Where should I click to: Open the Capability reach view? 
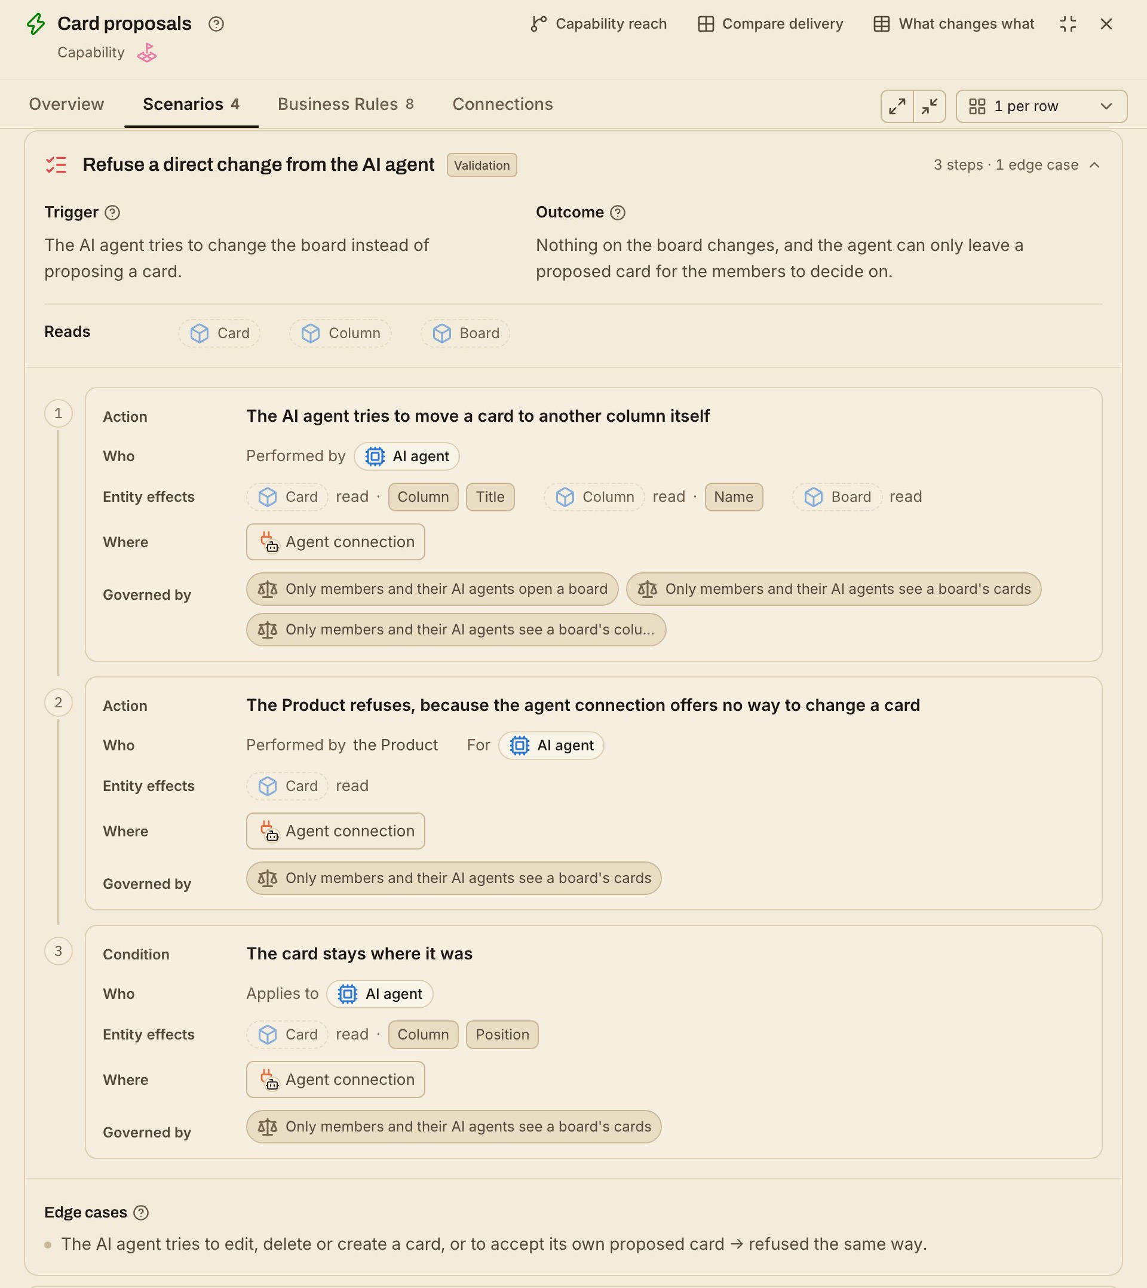[599, 24]
